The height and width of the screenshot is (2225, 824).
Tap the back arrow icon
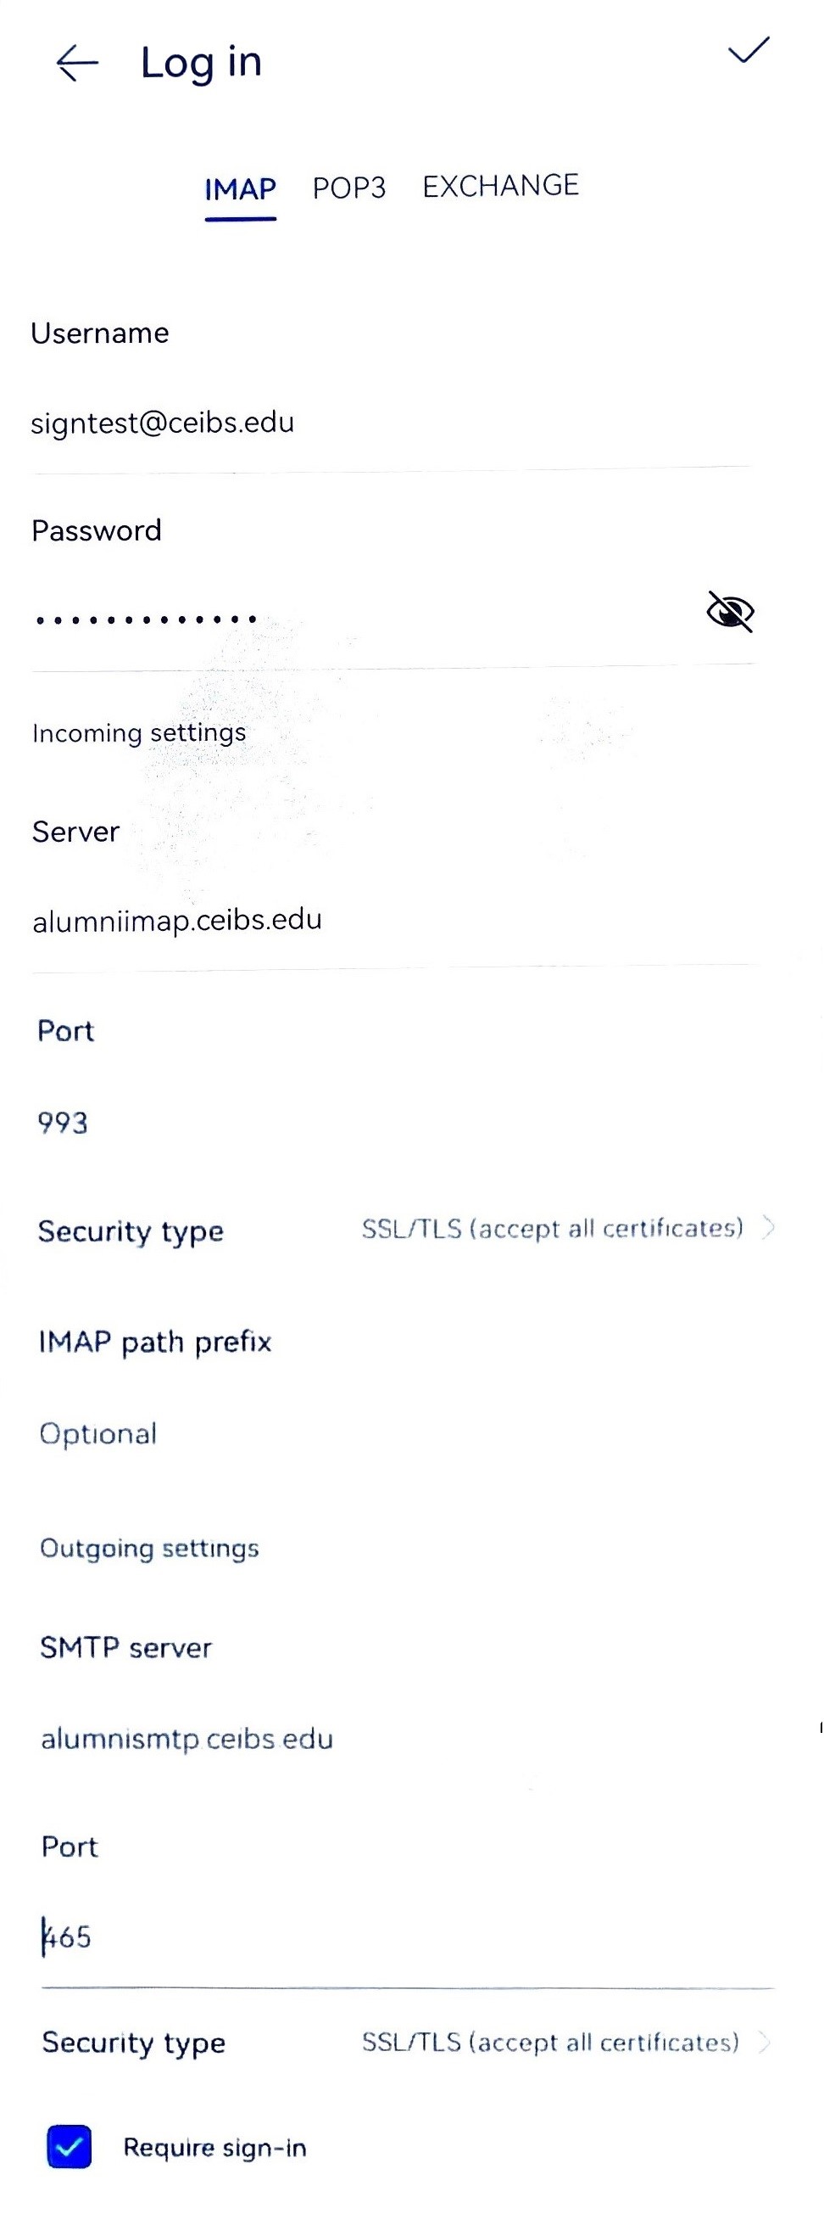[x=77, y=63]
